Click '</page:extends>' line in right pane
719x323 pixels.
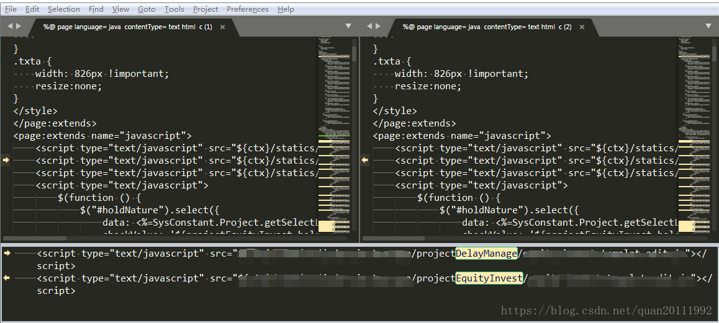[415, 123]
